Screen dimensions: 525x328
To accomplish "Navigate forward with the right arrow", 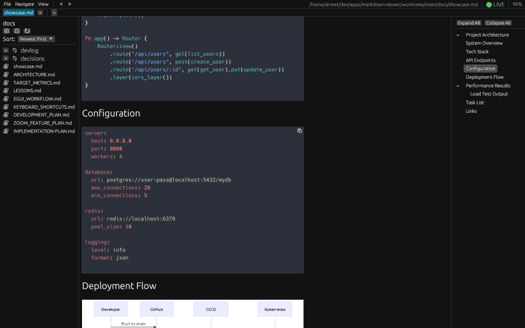I will tap(70, 4).
